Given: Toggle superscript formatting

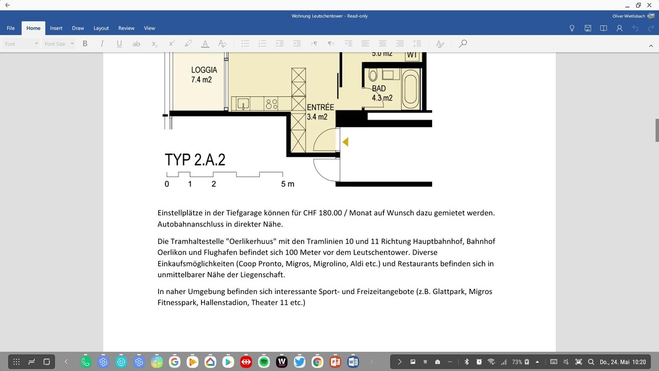Looking at the screenshot, I should tap(171, 43).
